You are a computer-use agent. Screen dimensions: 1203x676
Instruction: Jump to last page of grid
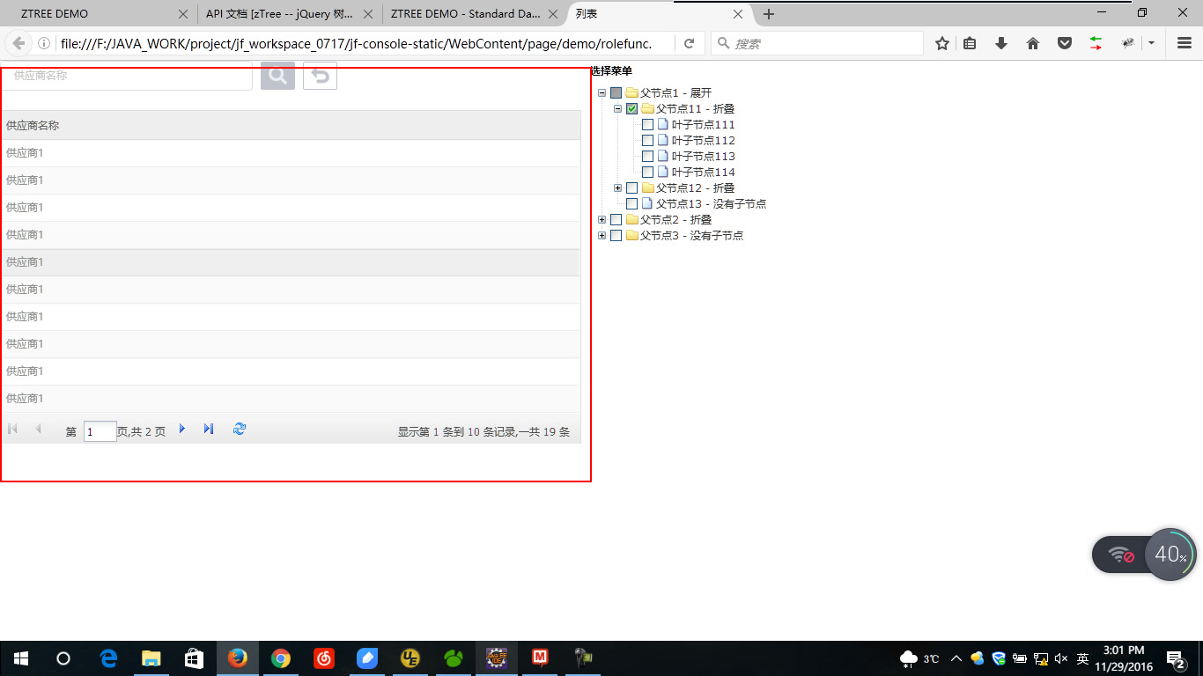pyautogui.click(x=209, y=429)
